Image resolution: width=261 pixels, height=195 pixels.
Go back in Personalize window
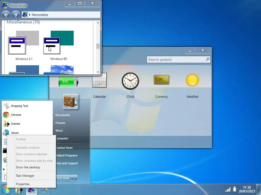(6, 15)
